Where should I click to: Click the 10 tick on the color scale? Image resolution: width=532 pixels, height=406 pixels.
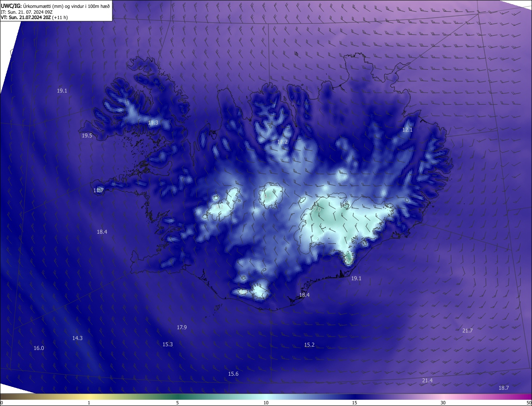[x=266, y=403]
